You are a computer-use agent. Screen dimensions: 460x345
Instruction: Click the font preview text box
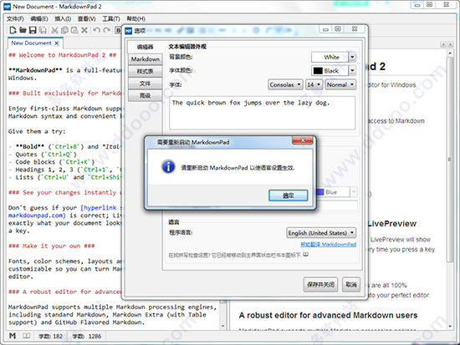[x=262, y=113]
